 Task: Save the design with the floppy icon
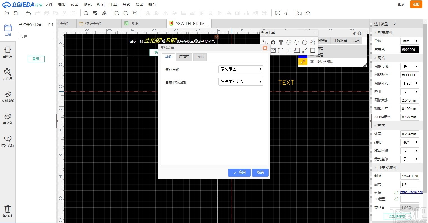coord(16,13)
